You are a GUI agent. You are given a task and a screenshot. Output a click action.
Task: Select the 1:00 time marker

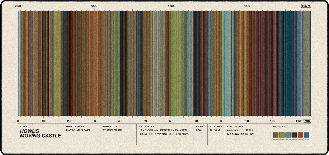(x=171, y=6)
